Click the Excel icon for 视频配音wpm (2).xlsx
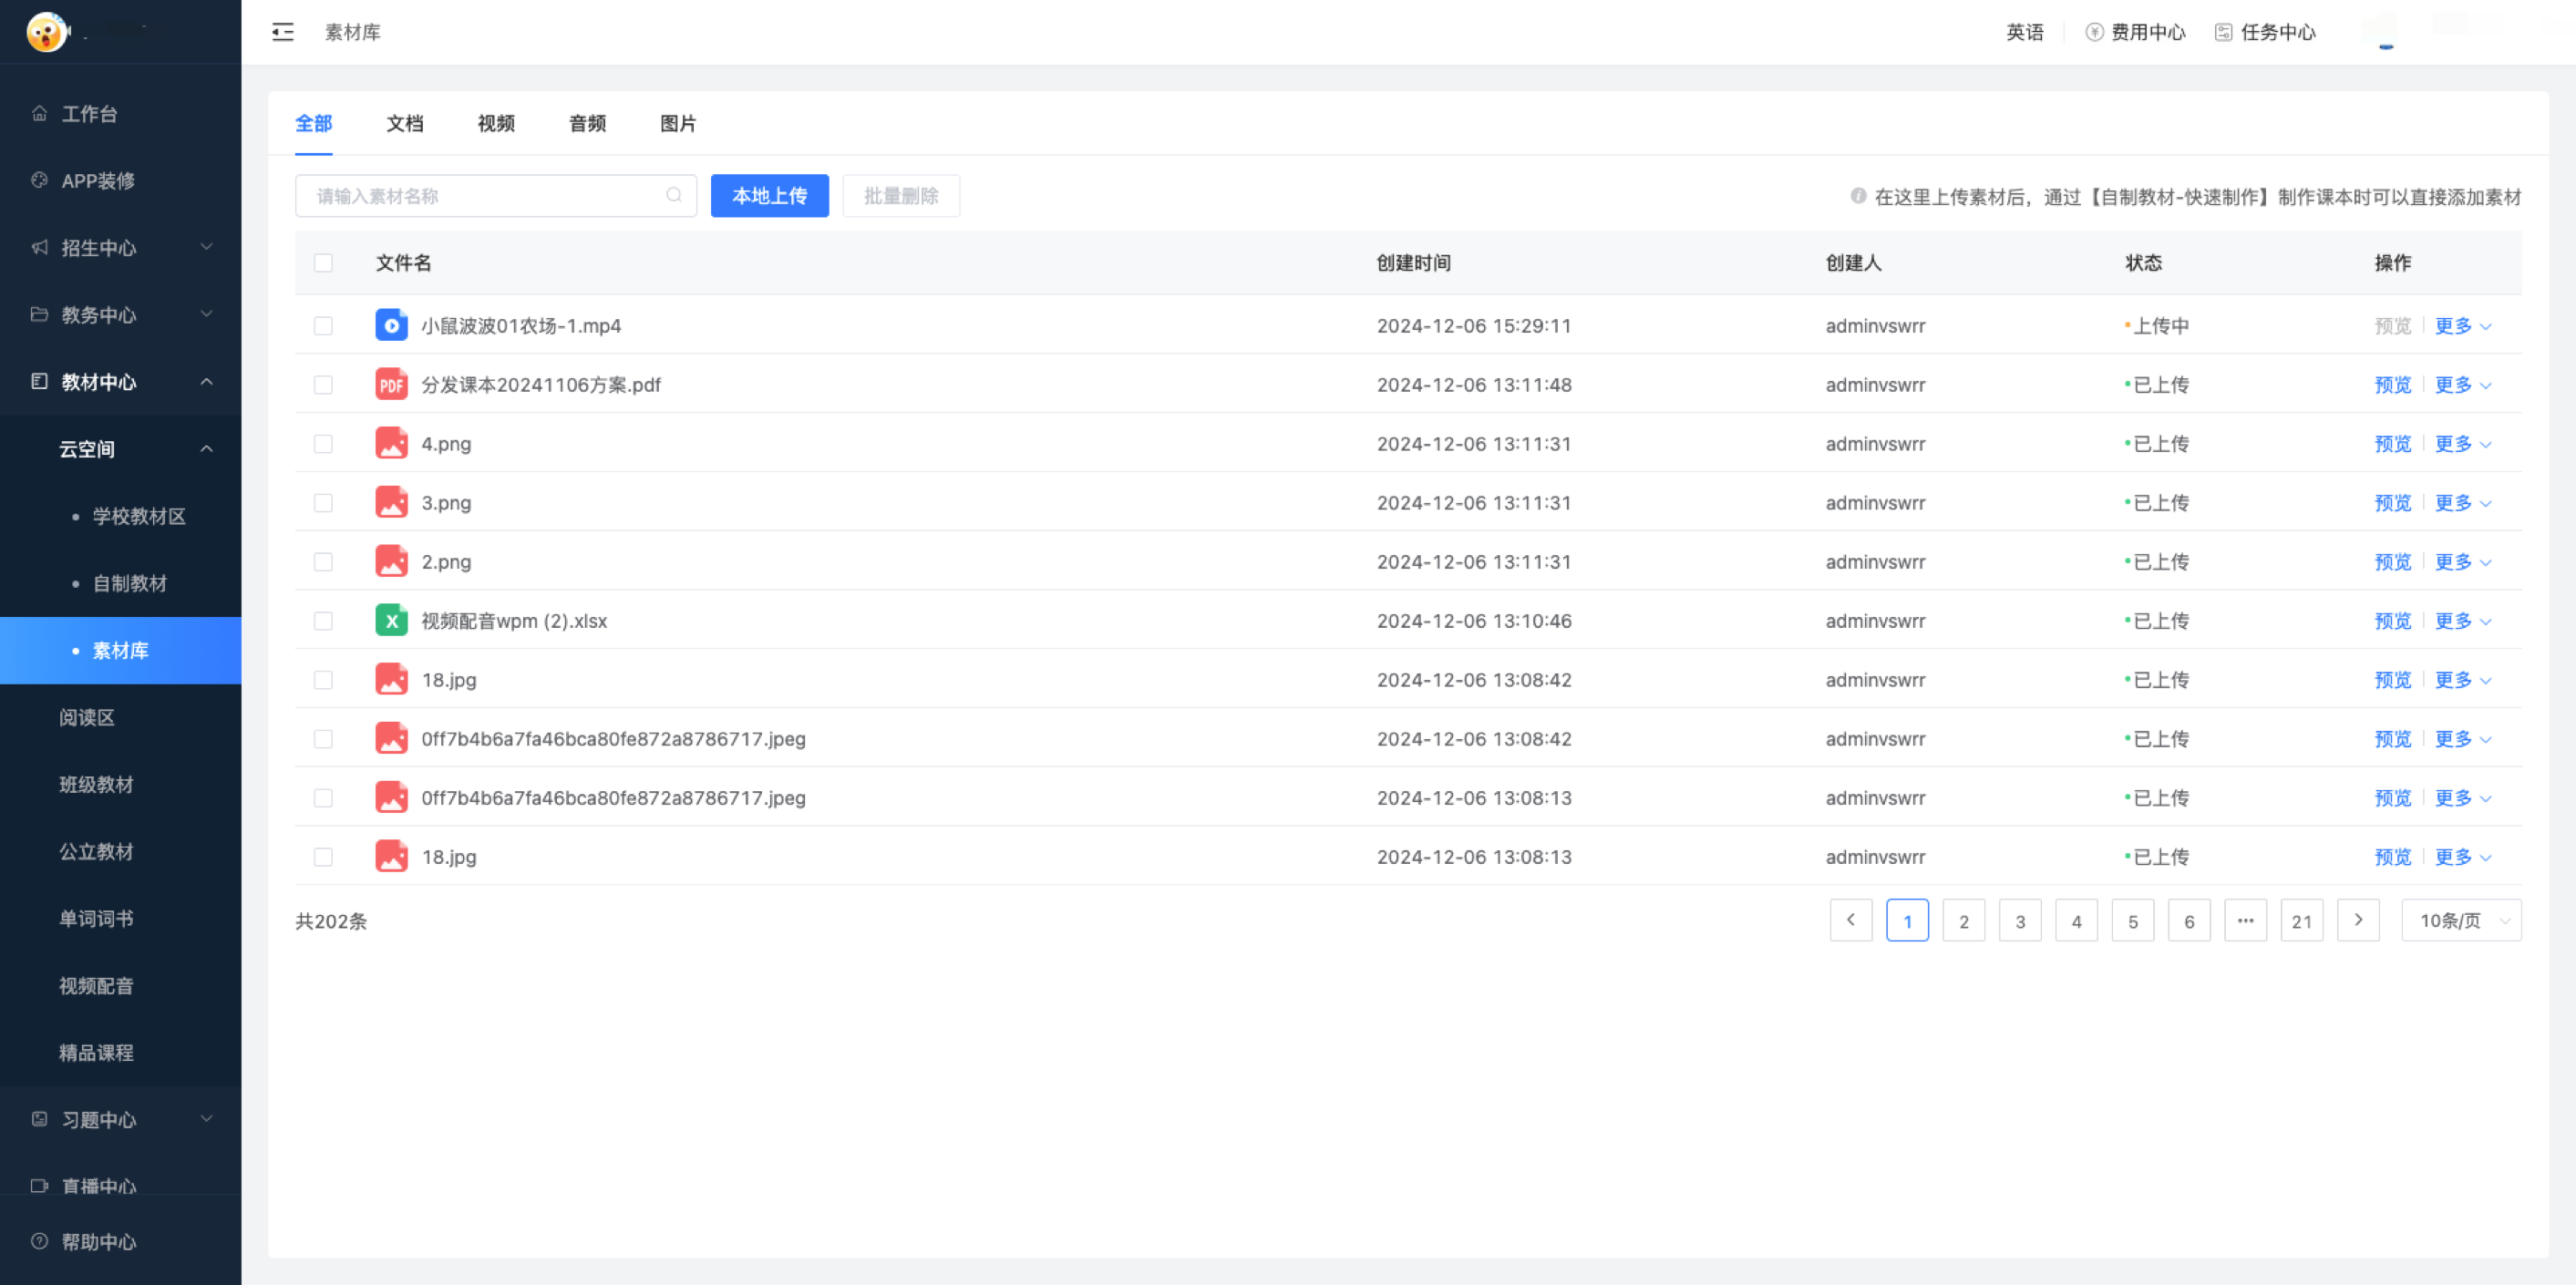Viewport: 2576px width, 1285px height. [391, 620]
